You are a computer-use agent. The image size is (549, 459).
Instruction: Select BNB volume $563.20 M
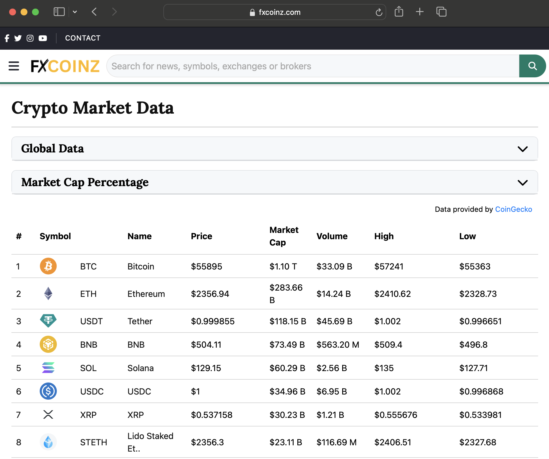click(338, 345)
